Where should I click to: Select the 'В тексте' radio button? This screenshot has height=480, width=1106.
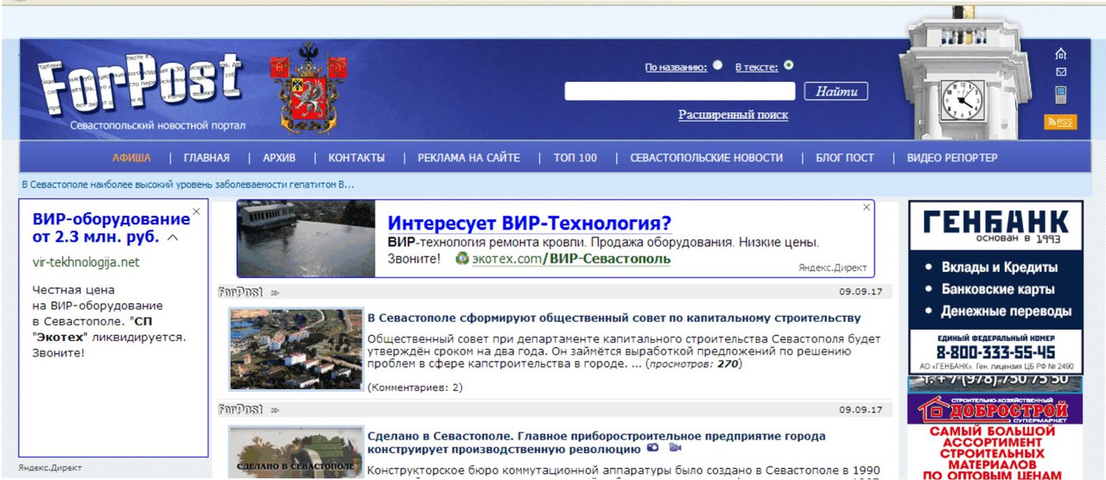click(x=789, y=65)
